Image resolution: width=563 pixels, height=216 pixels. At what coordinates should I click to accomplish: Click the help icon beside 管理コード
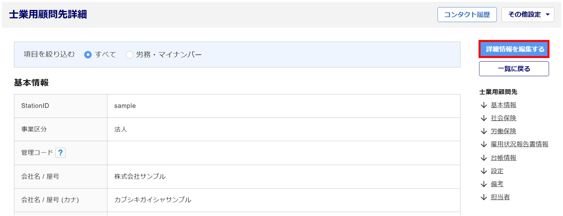(x=61, y=153)
